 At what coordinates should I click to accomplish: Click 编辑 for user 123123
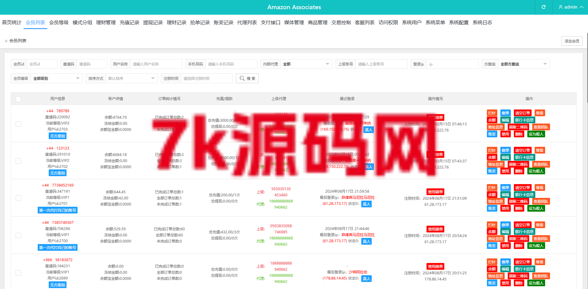[505, 157]
